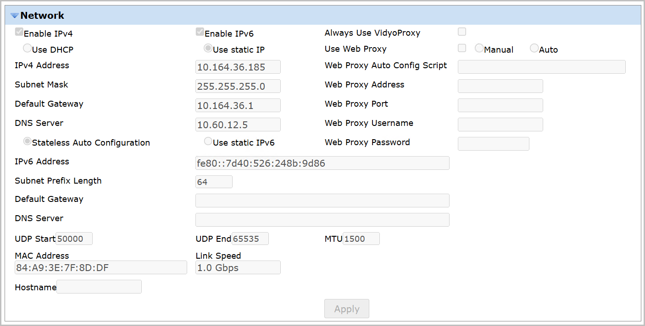Click the Apply button
Screen dimensions: 645x326
click(346, 309)
